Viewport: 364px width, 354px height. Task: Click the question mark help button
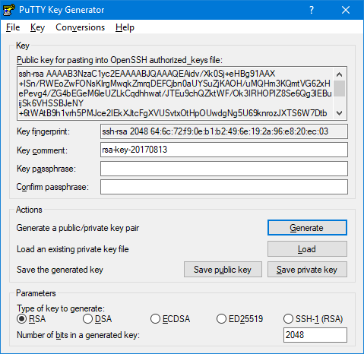(x=312, y=10)
